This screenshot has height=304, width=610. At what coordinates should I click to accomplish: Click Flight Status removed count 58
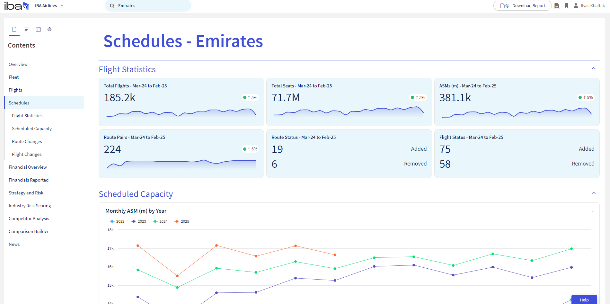(445, 164)
